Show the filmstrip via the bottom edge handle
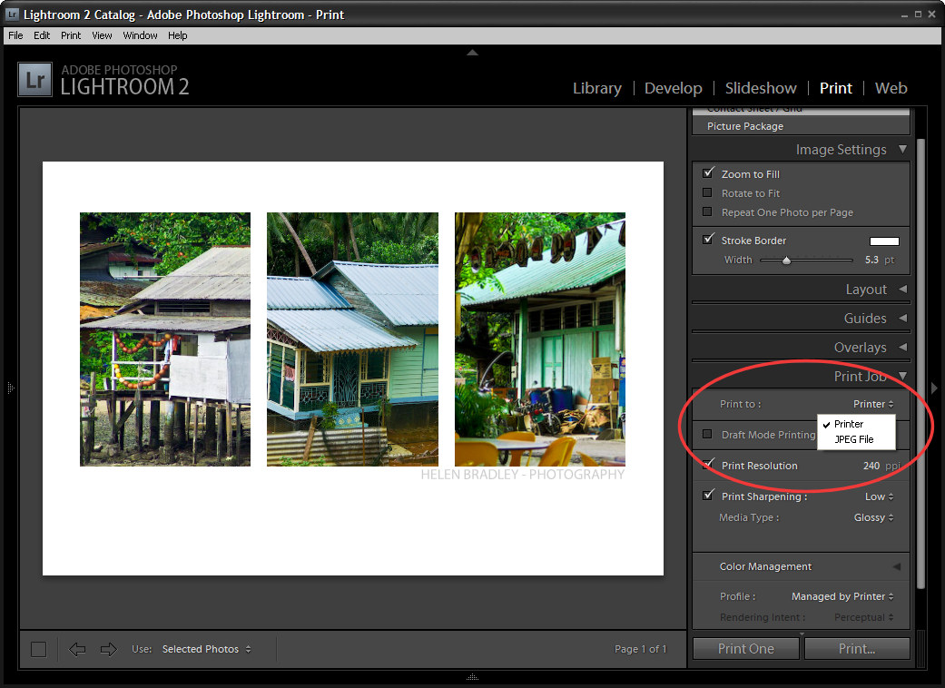945x688 pixels. click(472, 676)
